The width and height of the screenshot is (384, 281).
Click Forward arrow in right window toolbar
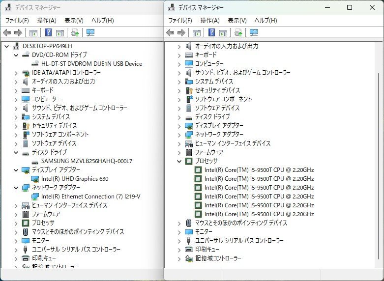point(181,32)
